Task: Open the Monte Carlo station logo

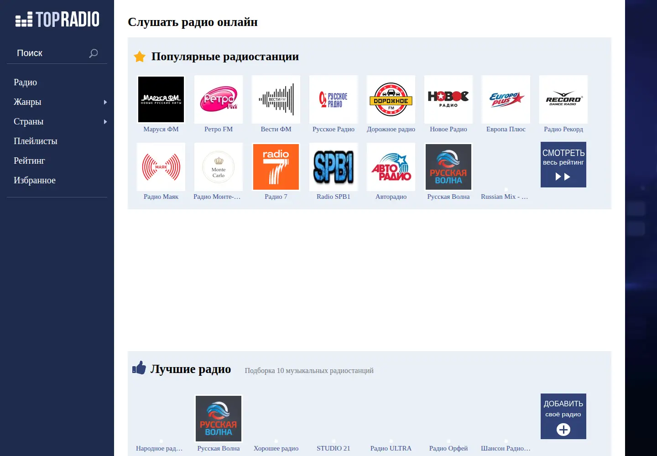Action: (x=219, y=167)
